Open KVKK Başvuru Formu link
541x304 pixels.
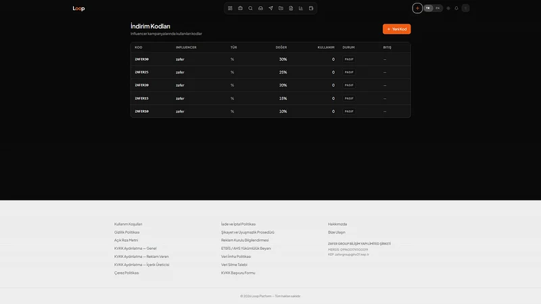(238, 273)
